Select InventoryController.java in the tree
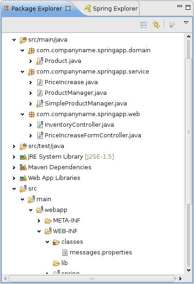 [x=79, y=125]
